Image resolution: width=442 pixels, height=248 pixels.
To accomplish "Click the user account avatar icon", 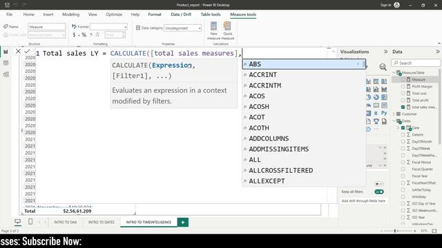I will 396,5.
